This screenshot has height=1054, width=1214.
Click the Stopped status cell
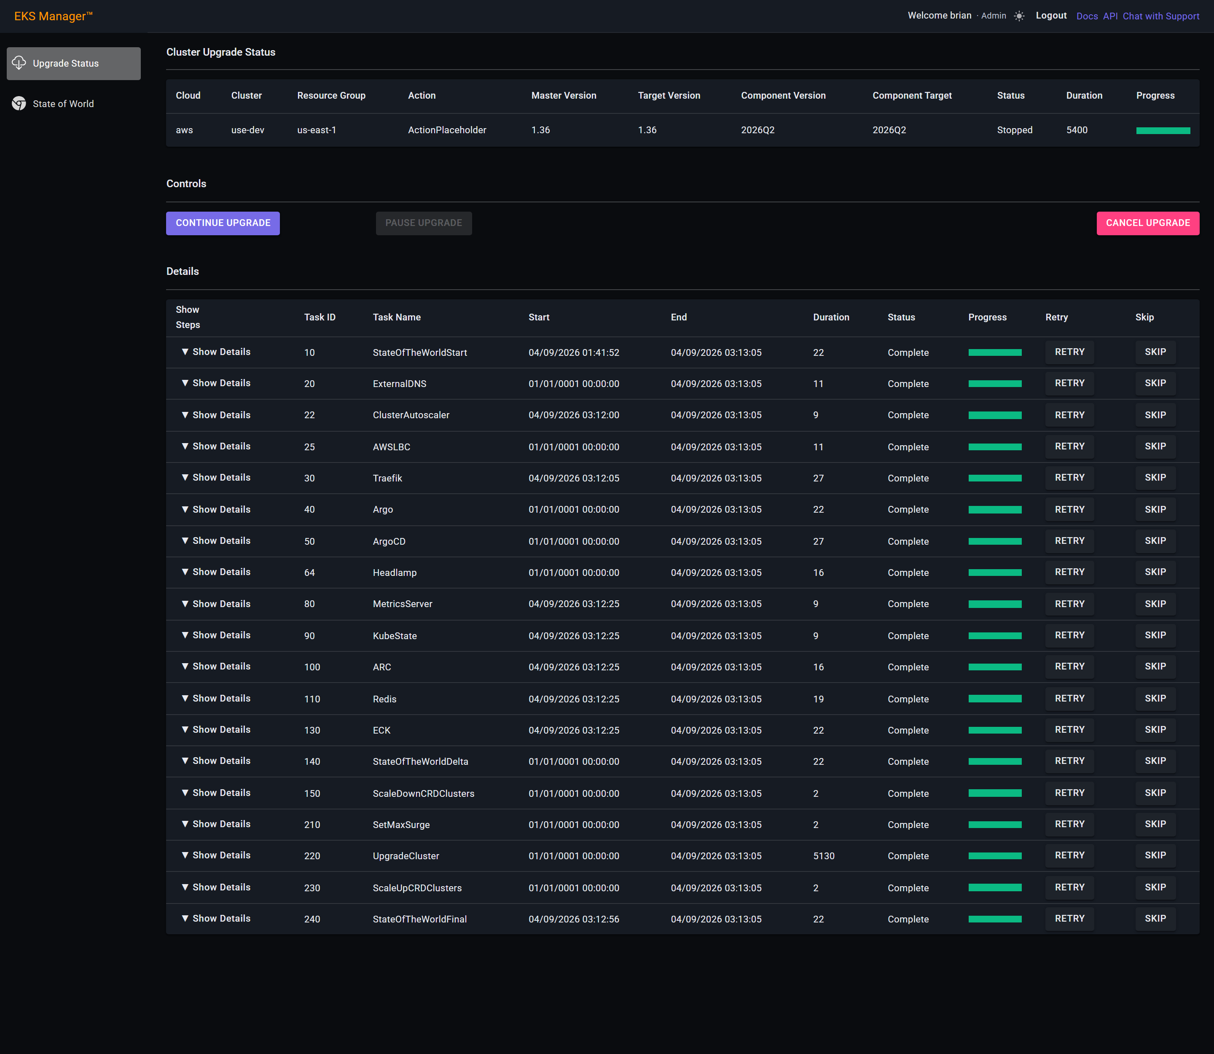pyautogui.click(x=1015, y=130)
